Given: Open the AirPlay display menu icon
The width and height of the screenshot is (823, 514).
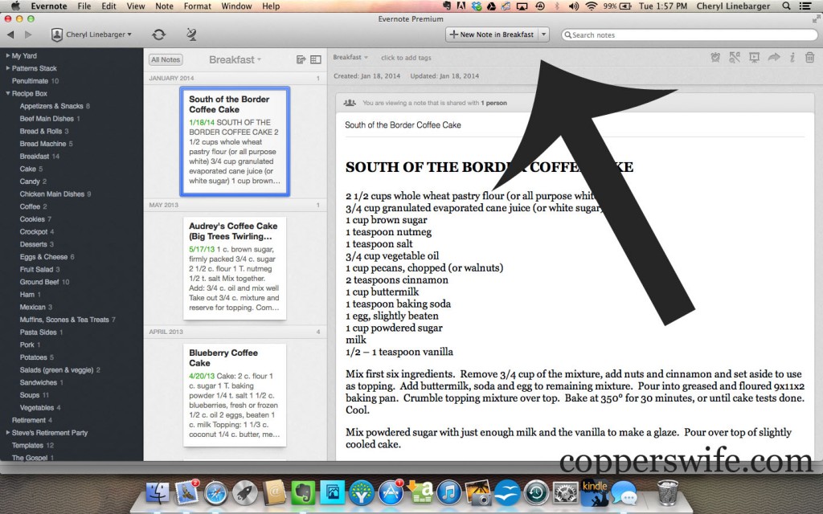Looking at the screenshot, I should (522, 6).
